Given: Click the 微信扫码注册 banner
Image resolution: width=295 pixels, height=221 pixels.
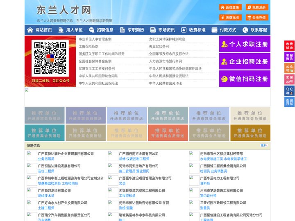Looking at the screenshot, I should (245, 79).
